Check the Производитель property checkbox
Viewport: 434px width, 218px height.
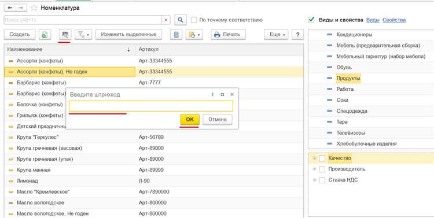tap(322, 169)
